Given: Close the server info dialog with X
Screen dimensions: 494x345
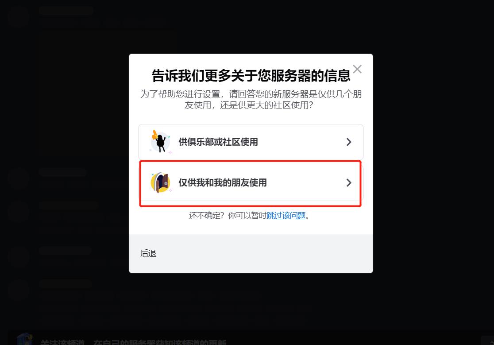Looking at the screenshot, I should tap(357, 69).
